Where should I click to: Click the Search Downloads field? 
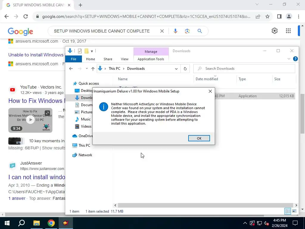pyautogui.click(x=244, y=69)
